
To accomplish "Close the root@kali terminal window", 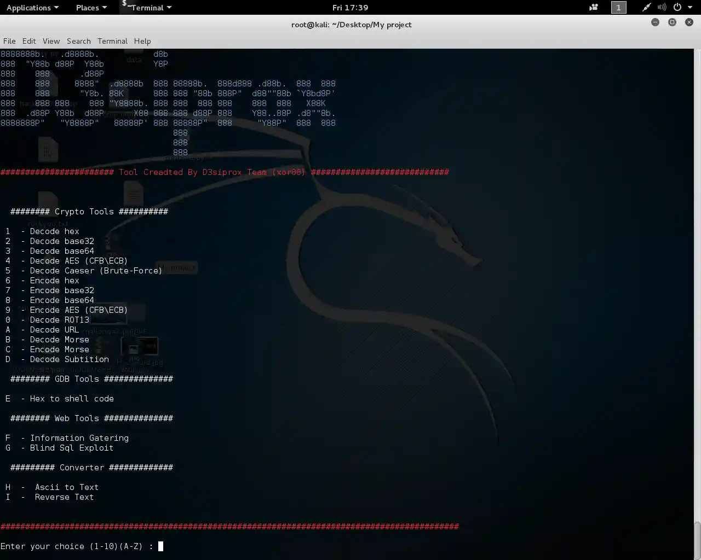I will 689,22.
